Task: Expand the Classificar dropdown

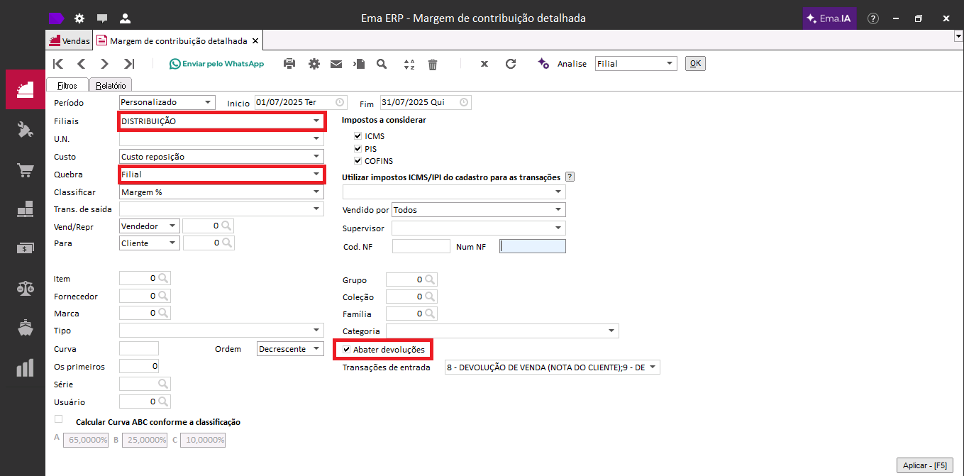Action: [x=316, y=192]
